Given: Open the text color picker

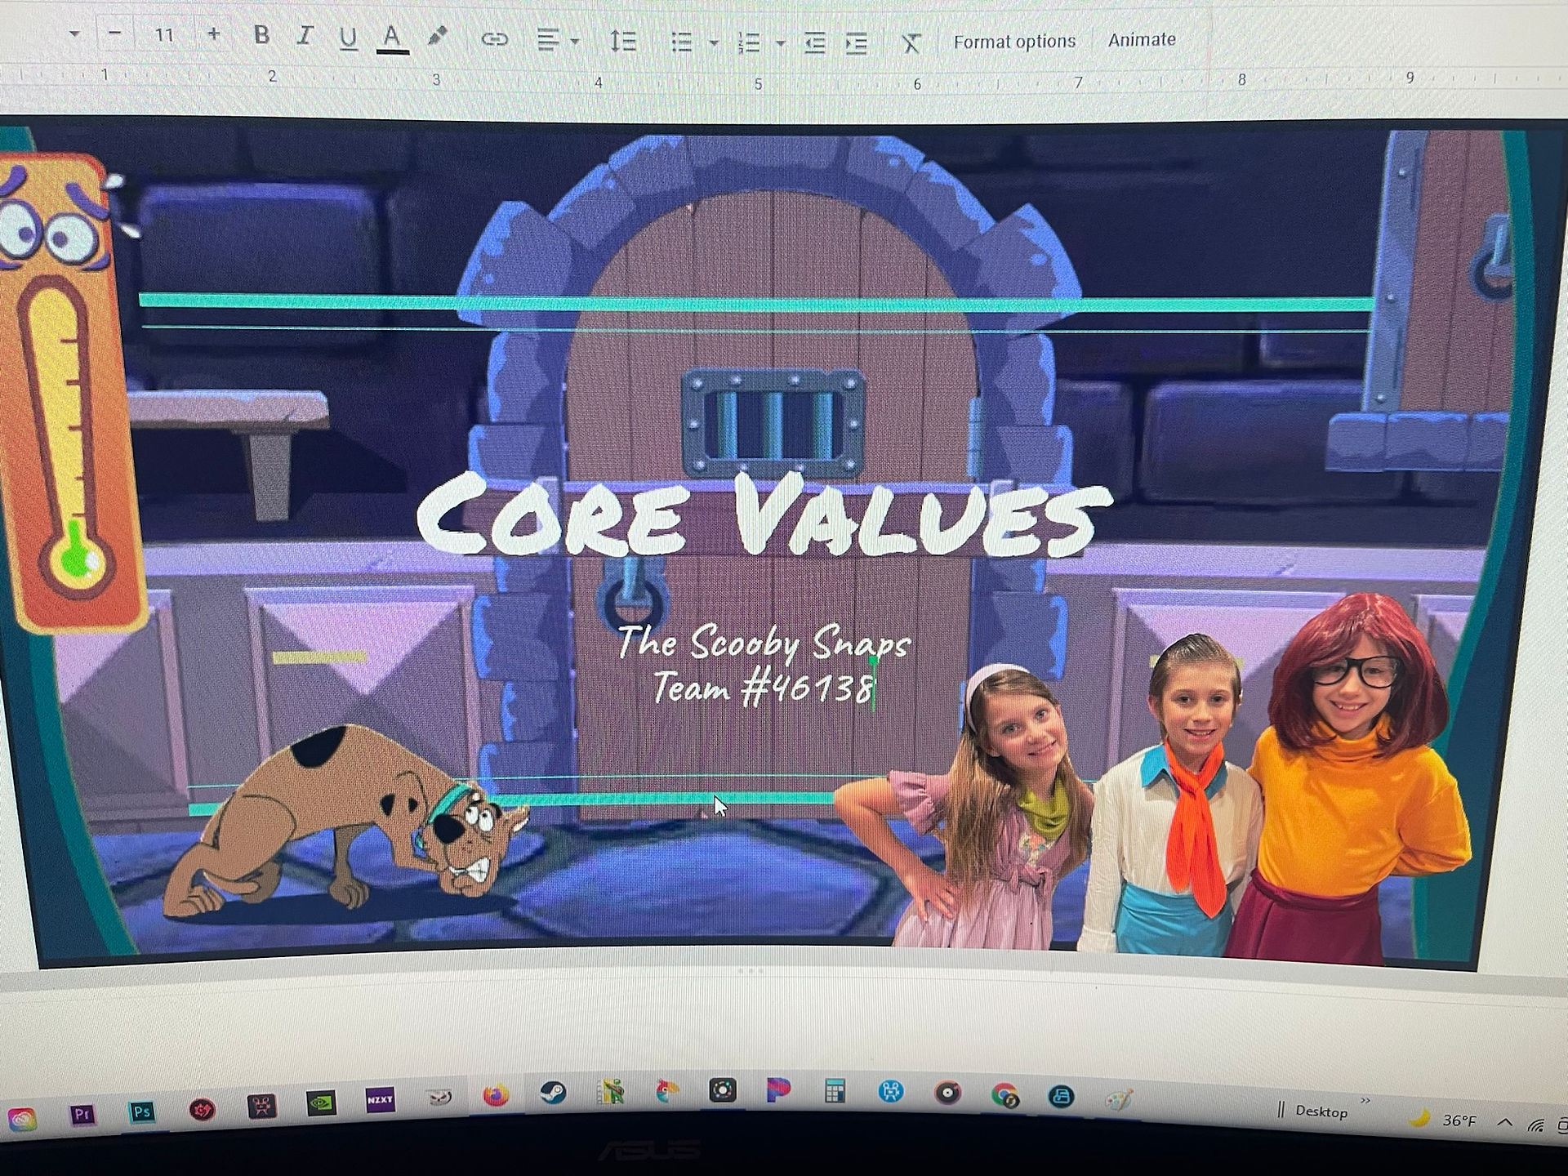Looking at the screenshot, I should 393,38.
